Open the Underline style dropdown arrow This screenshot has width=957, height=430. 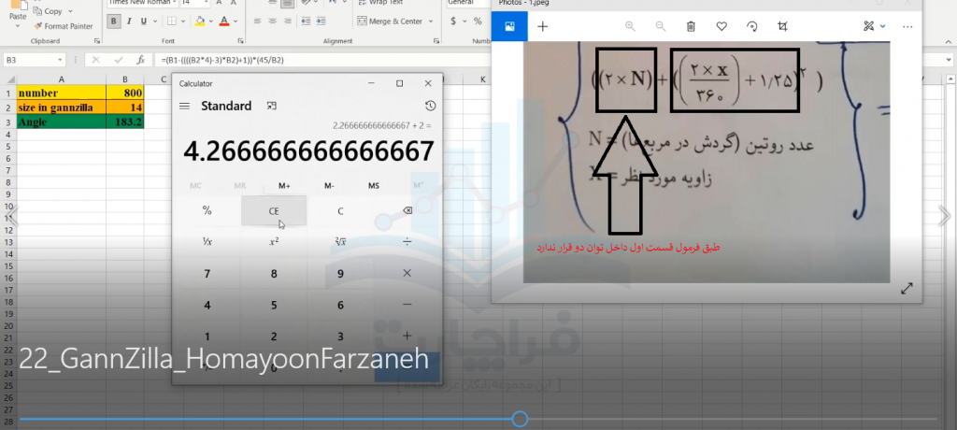155,21
